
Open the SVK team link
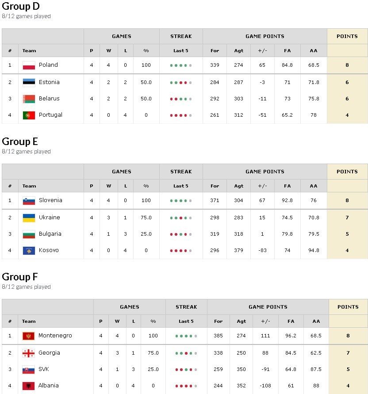[44, 369]
